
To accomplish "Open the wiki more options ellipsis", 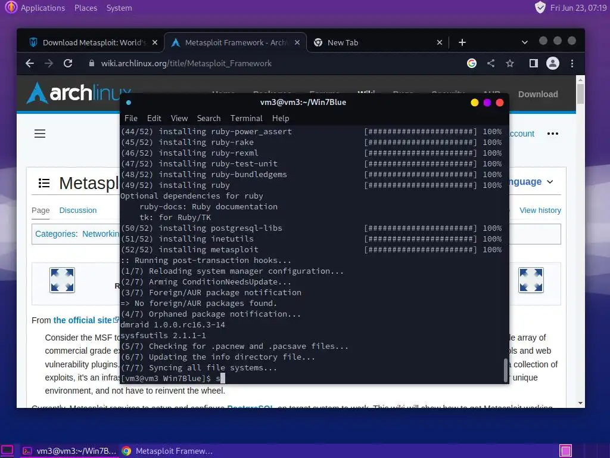I will [x=552, y=134].
